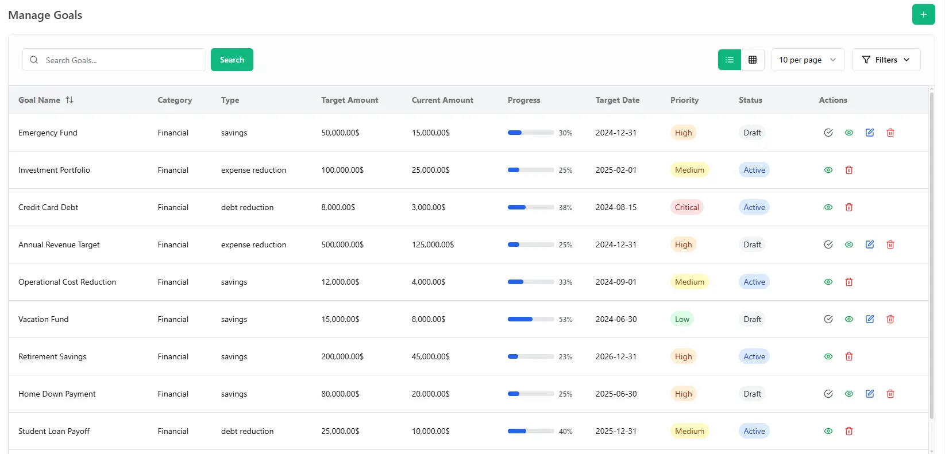Click the 2026-12-31 target date
This screenshot has width=945, height=454.
(x=616, y=356)
